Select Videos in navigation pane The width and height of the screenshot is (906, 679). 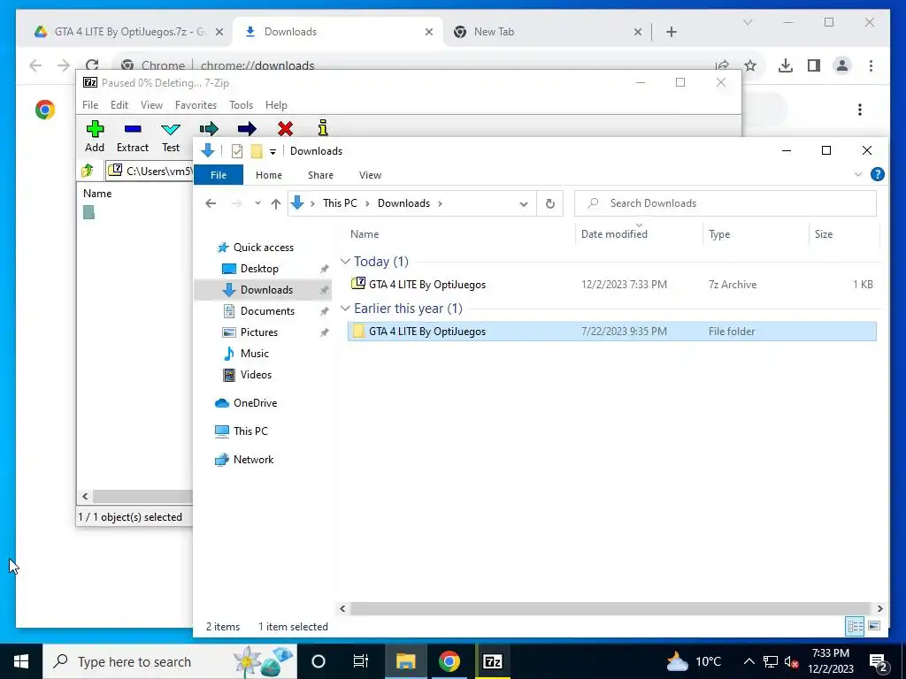256,375
